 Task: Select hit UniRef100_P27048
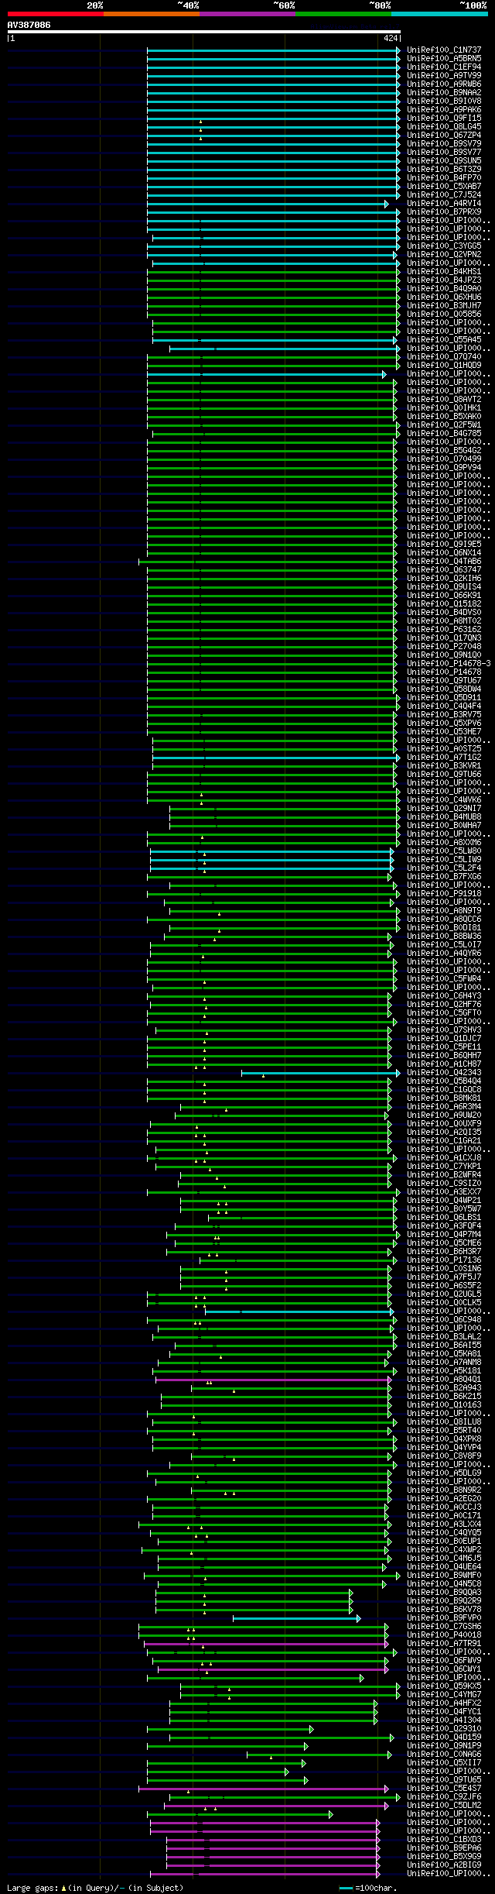click(444, 647)
